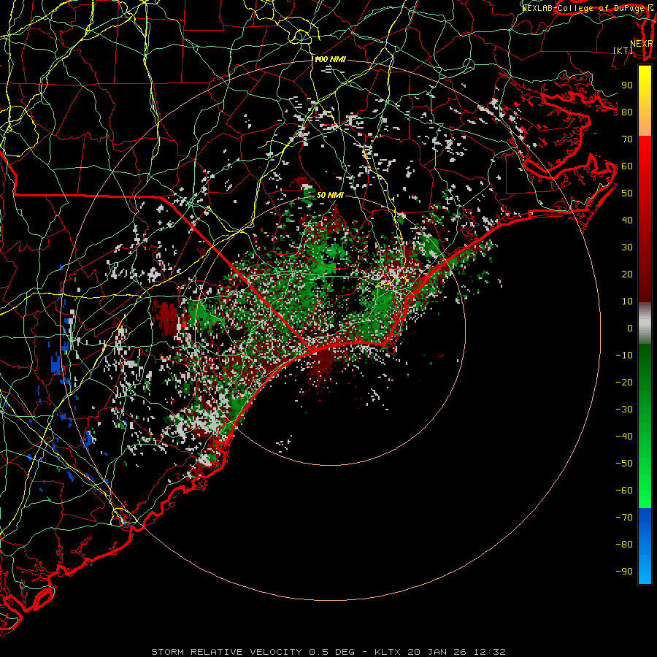Click the -80 scale label
The height and width of the screenshot is (657, 657).
(x=624, y=545)
